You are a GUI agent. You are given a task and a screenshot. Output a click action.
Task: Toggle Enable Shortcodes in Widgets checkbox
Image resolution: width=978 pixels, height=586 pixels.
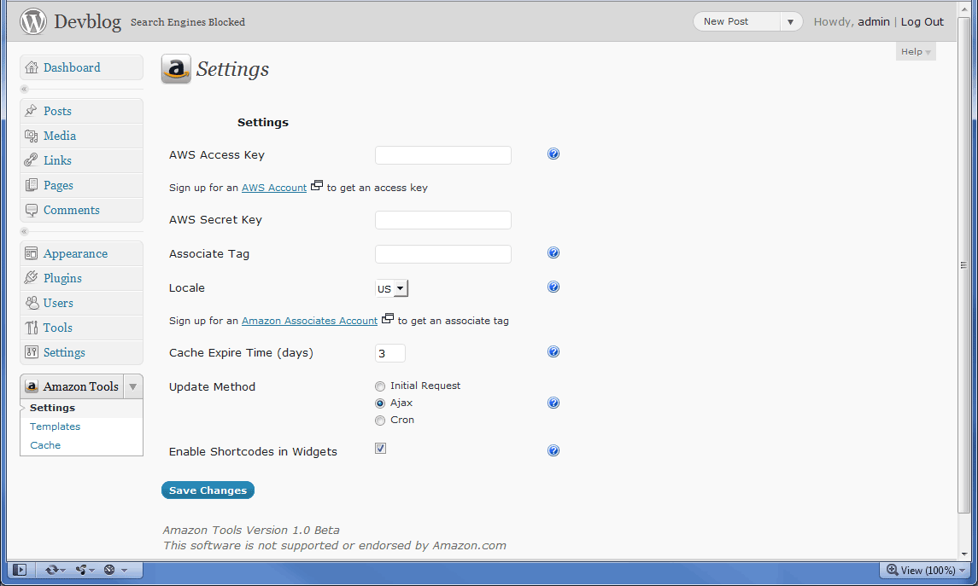[x=380, y=449]
